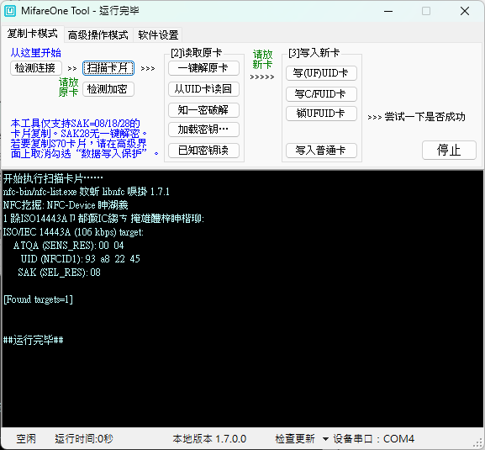The image size is (485, 450).
Task: Click the ISO/IEC 14443A target line
Action: tap(73, 232)
